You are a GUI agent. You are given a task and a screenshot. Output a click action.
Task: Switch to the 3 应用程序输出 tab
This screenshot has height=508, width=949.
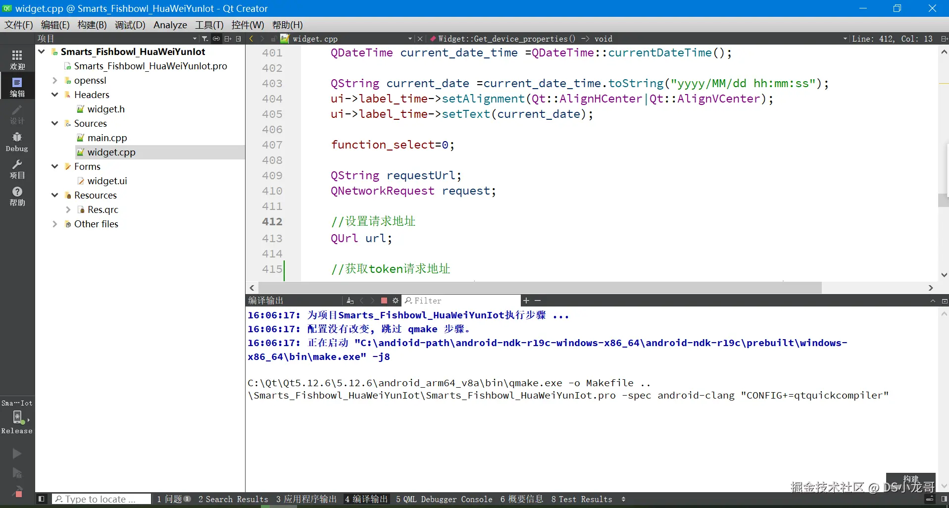pyautogui.click(x=306, y=499)
